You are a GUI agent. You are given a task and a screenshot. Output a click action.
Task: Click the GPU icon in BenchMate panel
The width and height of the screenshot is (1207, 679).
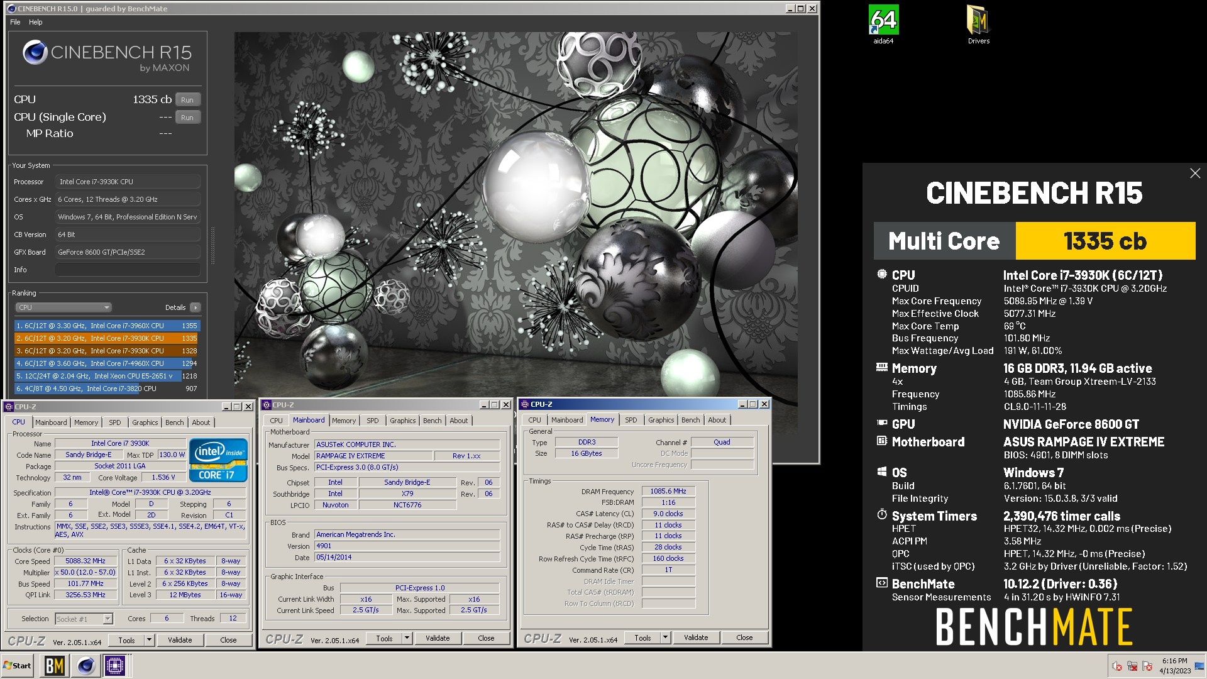882,424
